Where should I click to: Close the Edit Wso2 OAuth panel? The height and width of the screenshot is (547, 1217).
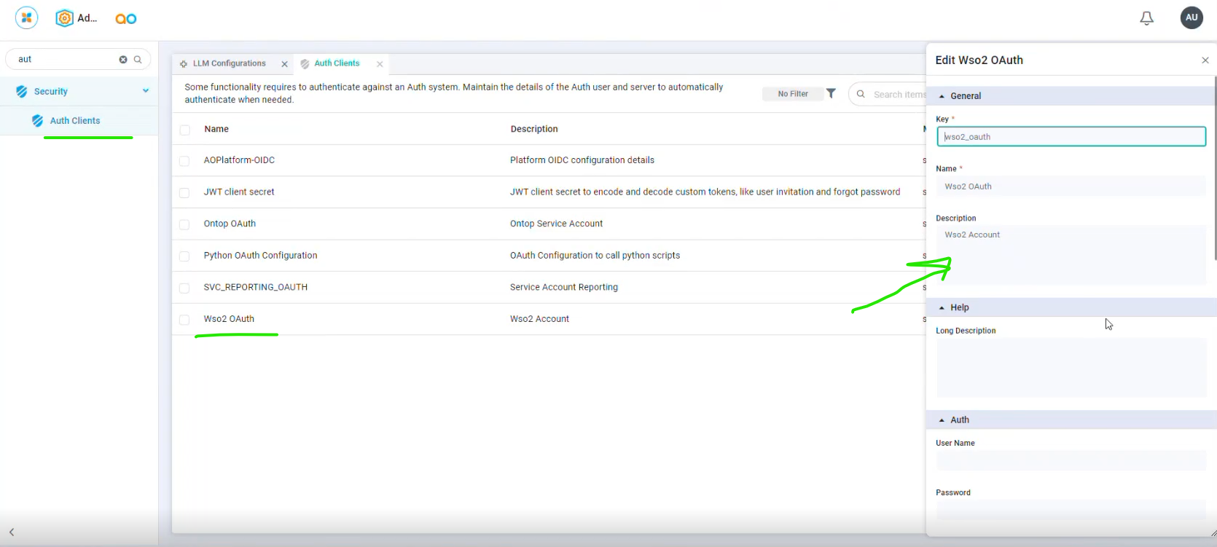click(x=1205, y=60)
